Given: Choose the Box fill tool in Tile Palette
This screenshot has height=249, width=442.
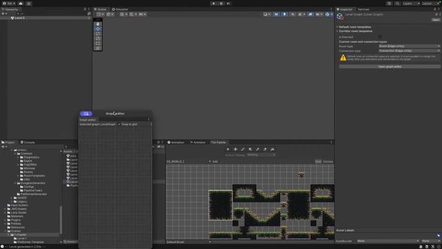Looking at the screenshot, I should point(250,149).
